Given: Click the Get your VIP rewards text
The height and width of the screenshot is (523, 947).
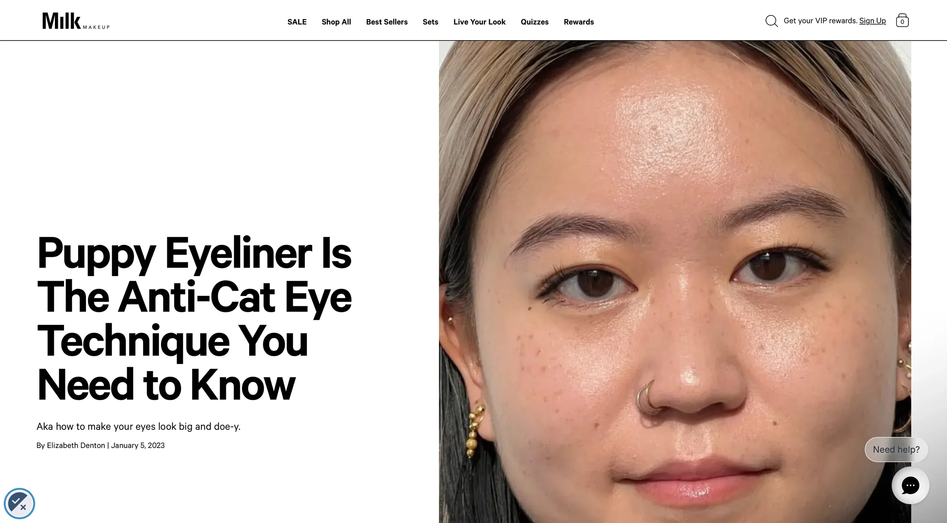Looking at the screenshot, I should click(820, 21).
